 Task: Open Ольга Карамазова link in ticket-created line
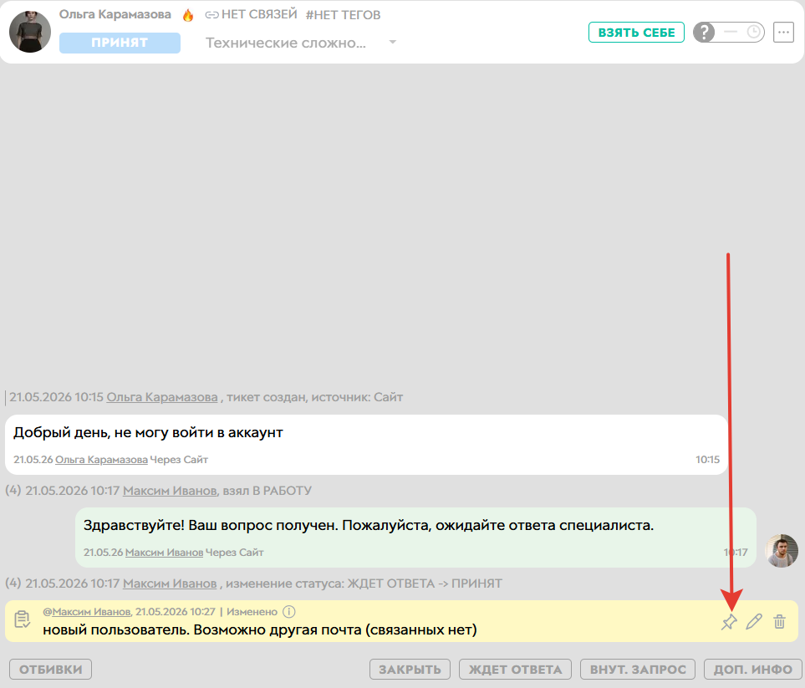click(x=162, y=397)
